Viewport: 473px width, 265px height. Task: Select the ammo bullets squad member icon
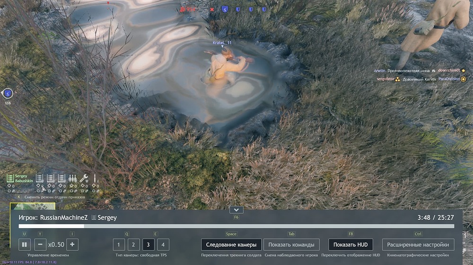point(73,178)
